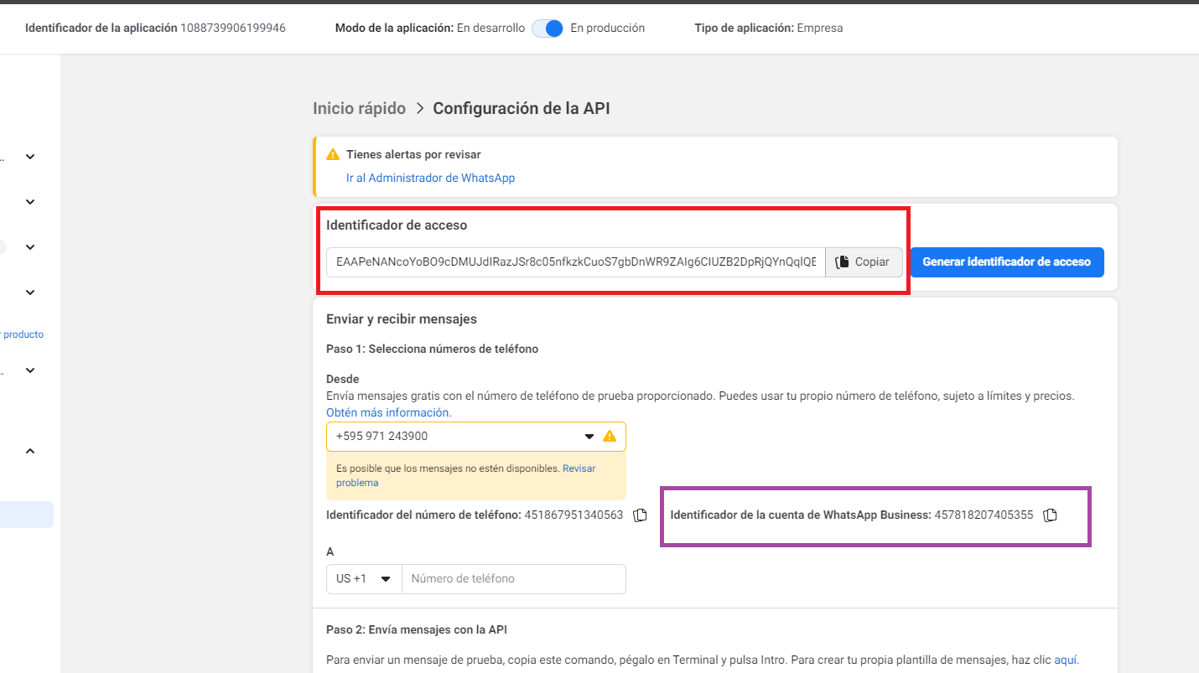Follow the Obtén más información link
This screenshot has width=1199, height=673.
[388, 412]
